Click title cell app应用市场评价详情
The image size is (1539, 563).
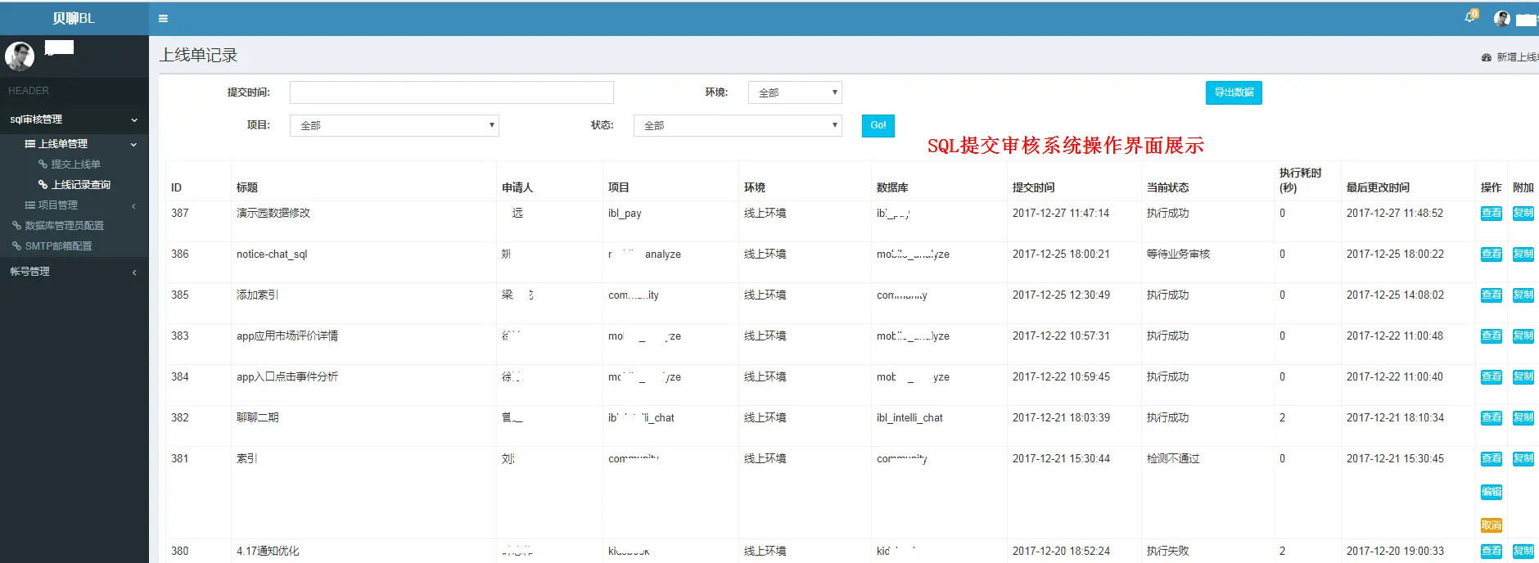287,336
